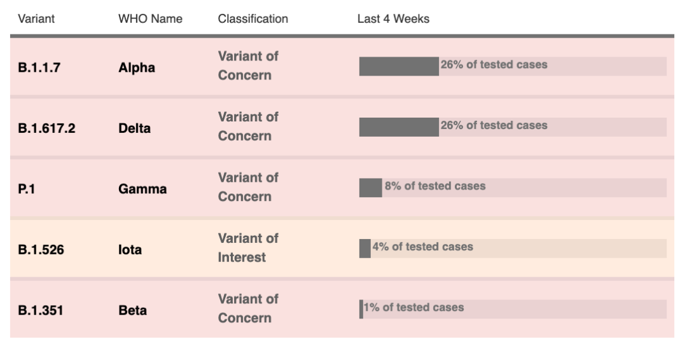
Task: Click the Iota 4% progress bar
Action: (x=513, y=249)
